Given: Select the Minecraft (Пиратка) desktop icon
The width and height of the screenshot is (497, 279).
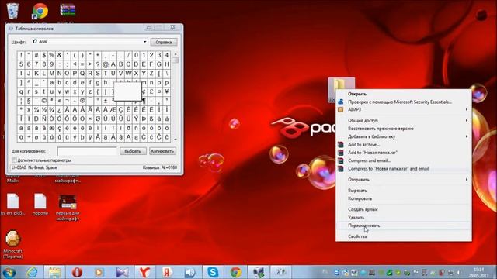Looking at the screenshot, I should [12, 244].
